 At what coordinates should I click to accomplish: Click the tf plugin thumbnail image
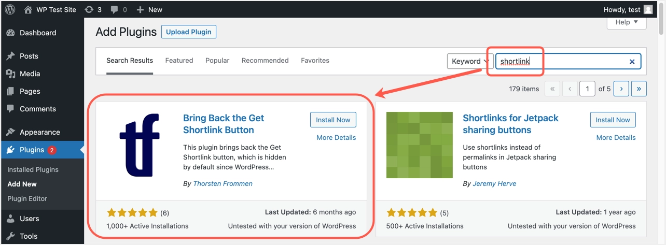click(x=140, y=145)
